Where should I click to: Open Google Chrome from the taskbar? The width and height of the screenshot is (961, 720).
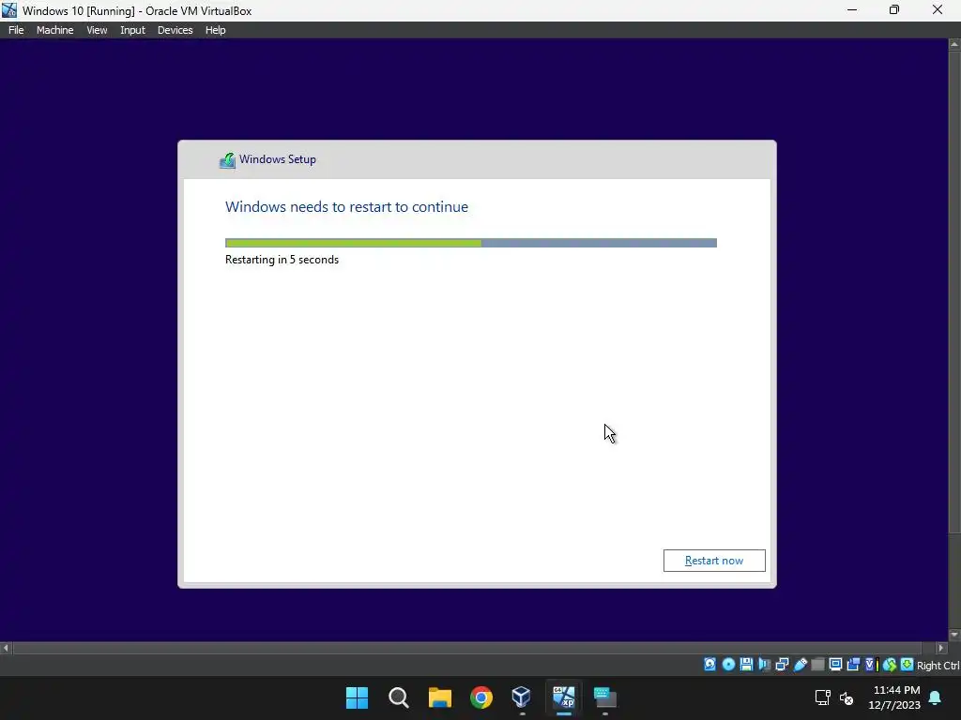(481, 697)
